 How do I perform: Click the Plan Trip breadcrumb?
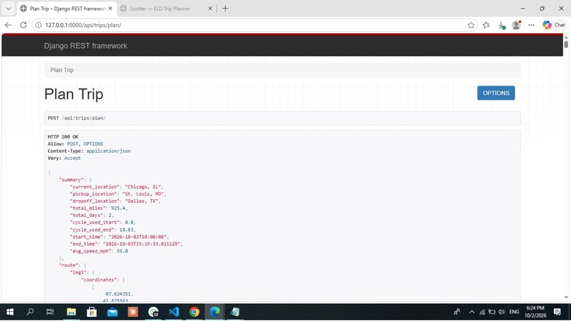coord(62,70)
